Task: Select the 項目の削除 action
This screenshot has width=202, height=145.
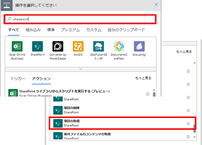Action: [x=122, y=110]
